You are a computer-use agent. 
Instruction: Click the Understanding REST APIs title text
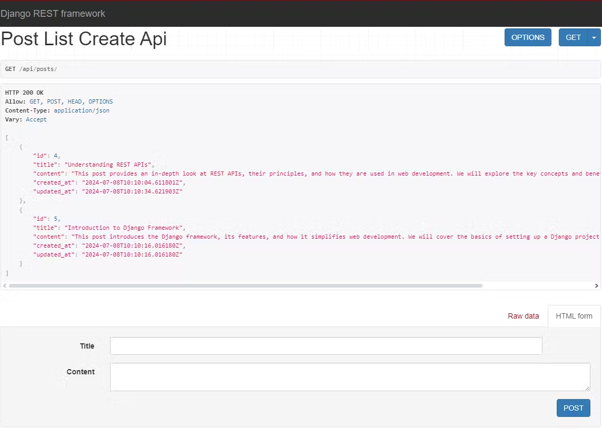coord(108,164)
